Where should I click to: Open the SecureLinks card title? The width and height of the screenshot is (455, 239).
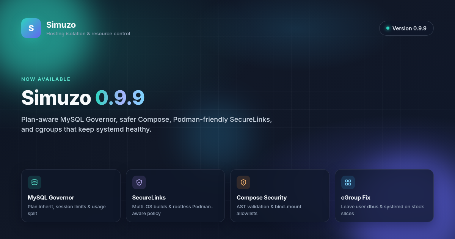click(x=149, y=198)
